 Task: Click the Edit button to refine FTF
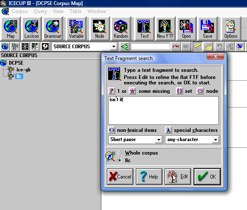(178, 176)
